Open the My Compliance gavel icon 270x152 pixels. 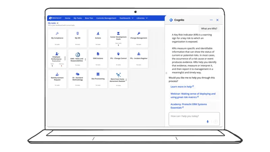point(57,33)
